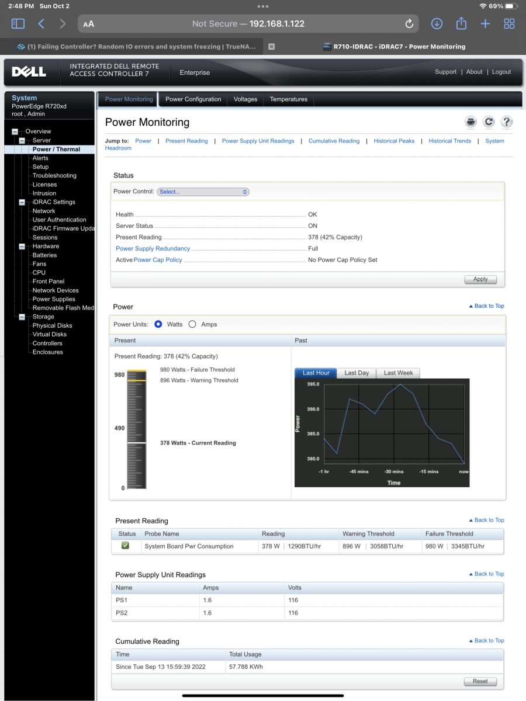Collapse the Server tree node
Image resolution: width=526 pixels, height=701 pixels.
point(22,141)
